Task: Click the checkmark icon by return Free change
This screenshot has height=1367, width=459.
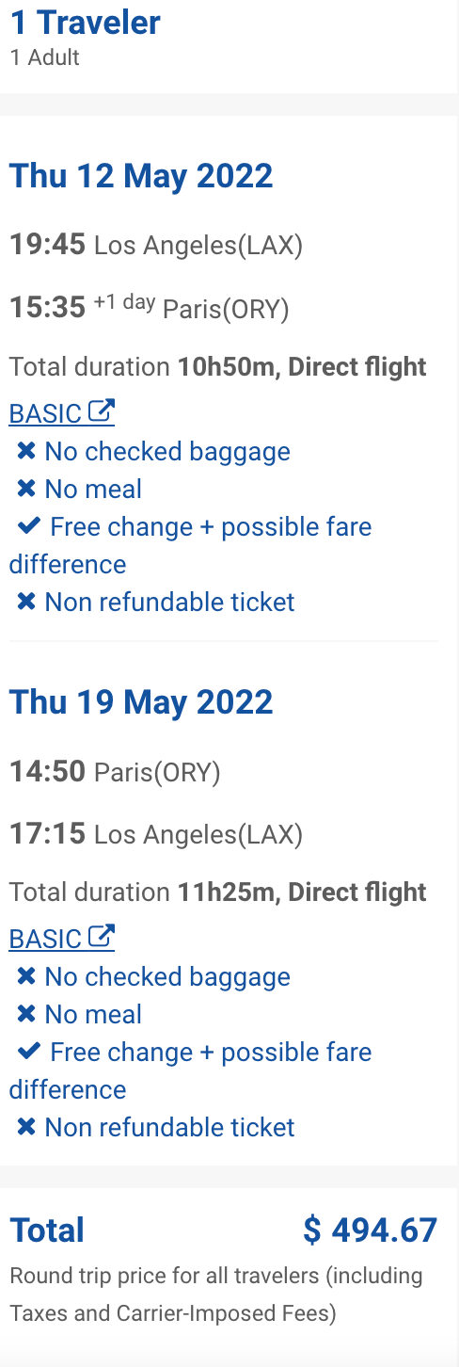Action: click(29, 1052)
